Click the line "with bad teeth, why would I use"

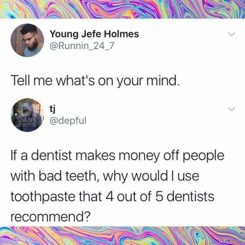105,176
